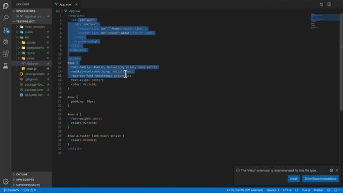
Task: Click Show Recommendations button
Action: point(320,179)
